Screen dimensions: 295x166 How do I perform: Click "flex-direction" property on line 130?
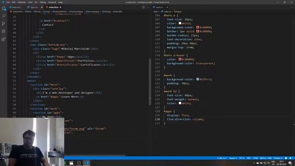pyautogui.click(x=178, y=119)
